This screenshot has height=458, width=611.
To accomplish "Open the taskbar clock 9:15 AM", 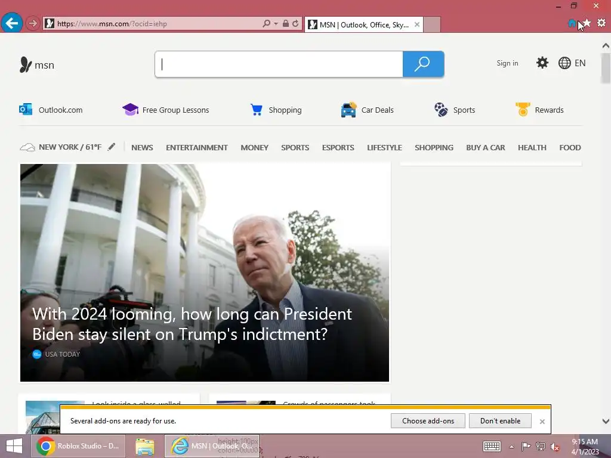I will [x=585, y=446].
